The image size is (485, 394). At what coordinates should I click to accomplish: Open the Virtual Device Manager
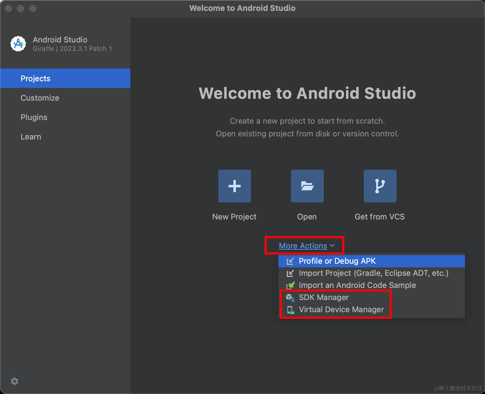(341, 309)
